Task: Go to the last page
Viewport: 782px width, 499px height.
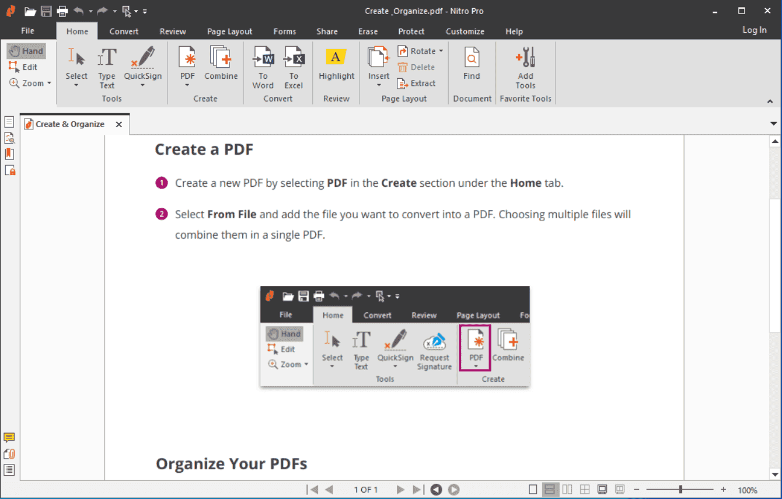Action: [418, 490]
